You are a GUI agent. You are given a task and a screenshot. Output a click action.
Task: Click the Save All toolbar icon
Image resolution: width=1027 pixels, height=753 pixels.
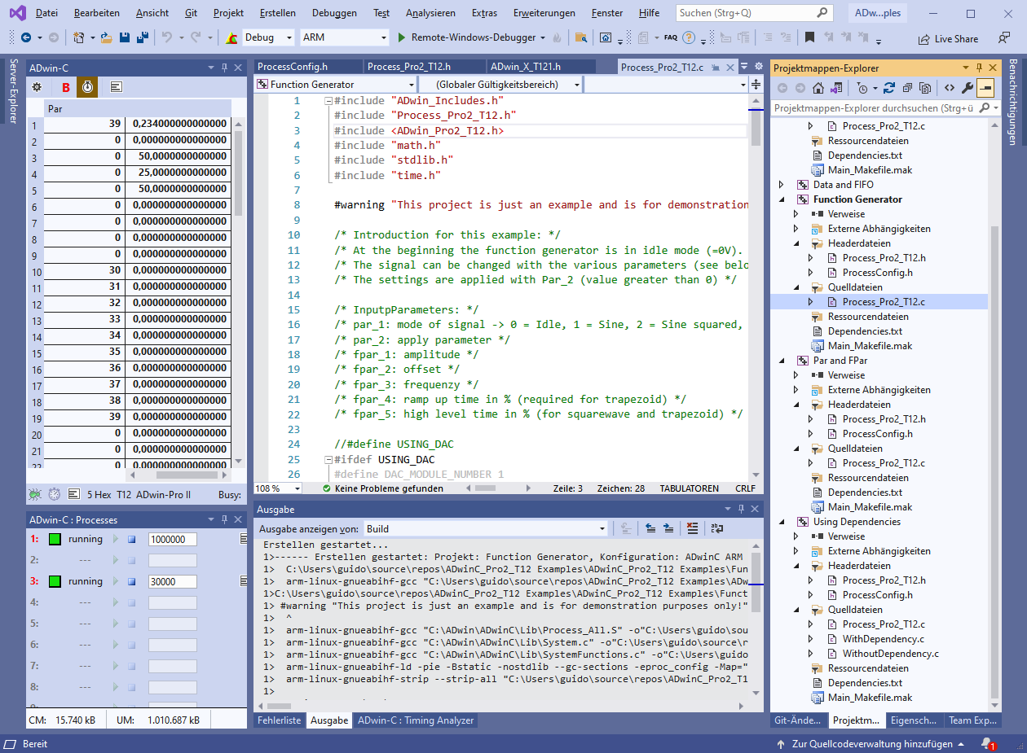(142, 37)
